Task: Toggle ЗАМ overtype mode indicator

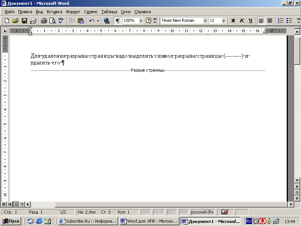Action: point(183,212)
